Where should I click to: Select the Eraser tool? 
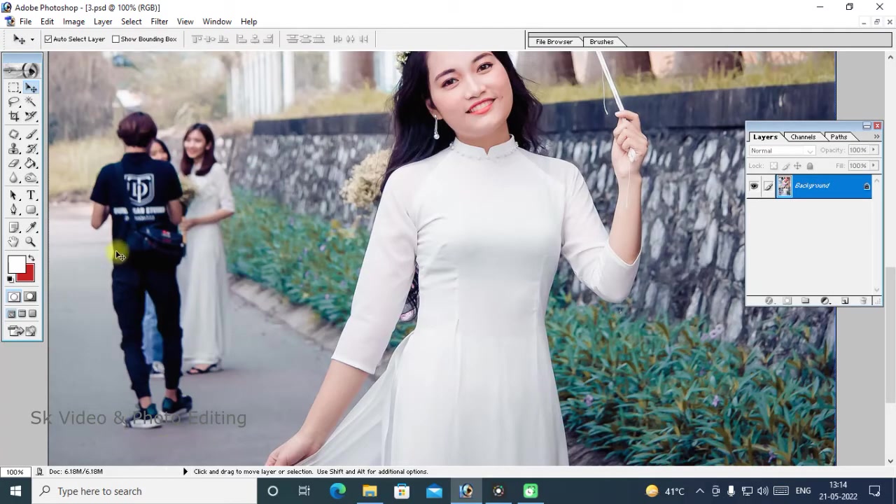(14, 163)
